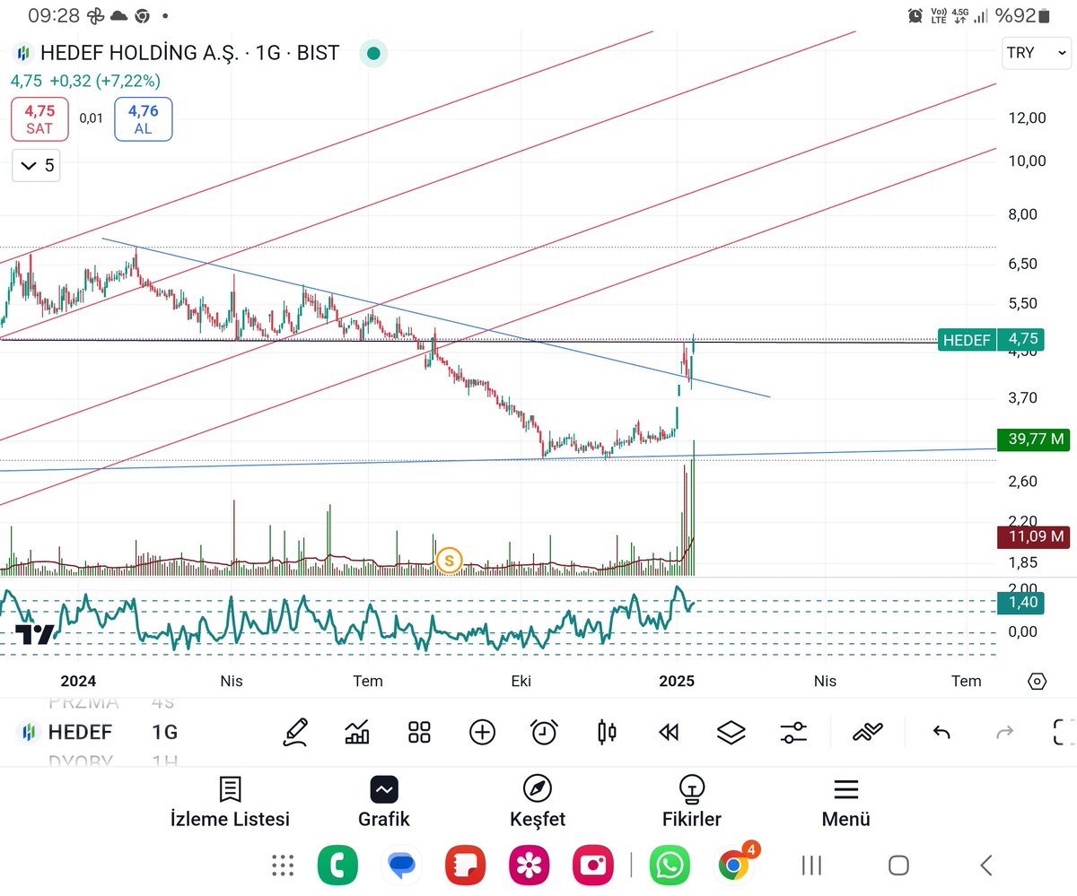Open the chart layout grid icon
The height and width of the screenshot is (896, 1077).
point(419,732)
